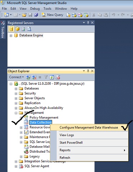Select Reporting Services server type icon in Registered Servers
Screen dimensions: 133x172
[23, 29]
